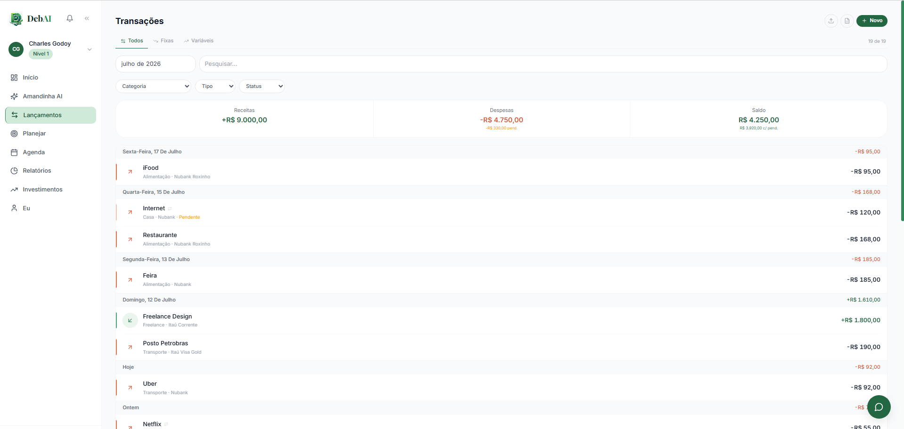The height and width of the screenshot is (429, 904).
Task: Switch to the Fixas tab
Action: (163, 41)
